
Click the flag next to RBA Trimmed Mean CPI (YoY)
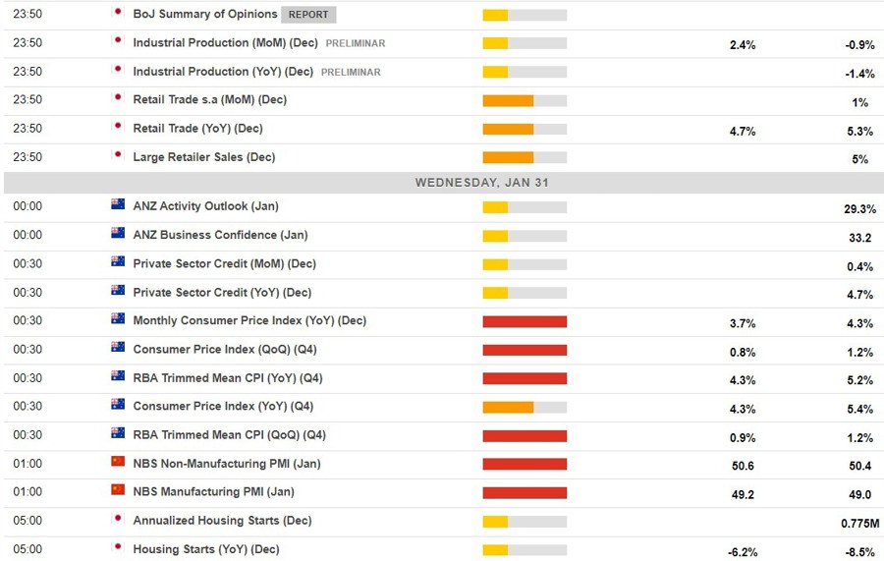(x=118, y=375)
